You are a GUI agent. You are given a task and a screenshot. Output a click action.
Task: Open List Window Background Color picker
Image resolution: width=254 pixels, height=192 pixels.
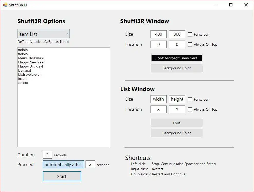[177, 133]
